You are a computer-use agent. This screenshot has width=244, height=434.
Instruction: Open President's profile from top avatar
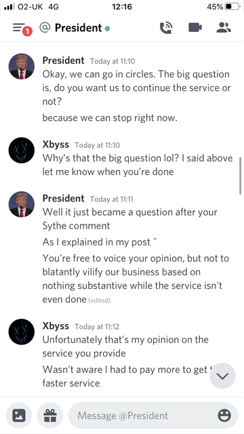(x=22, y=66)
